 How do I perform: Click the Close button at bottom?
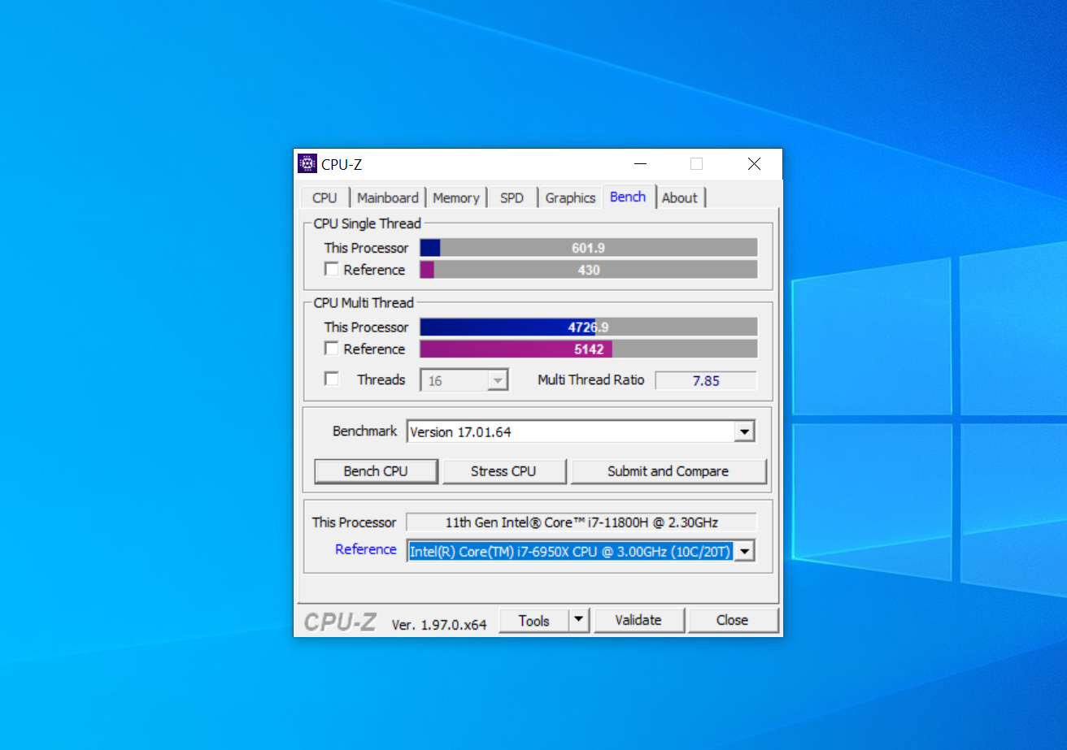point(732,620)
